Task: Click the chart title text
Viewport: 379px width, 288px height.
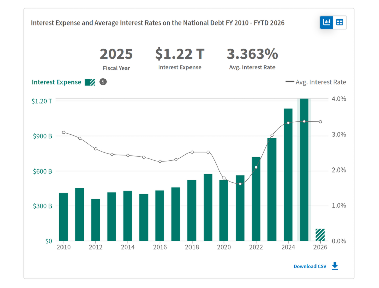Action: coord(158,23)
